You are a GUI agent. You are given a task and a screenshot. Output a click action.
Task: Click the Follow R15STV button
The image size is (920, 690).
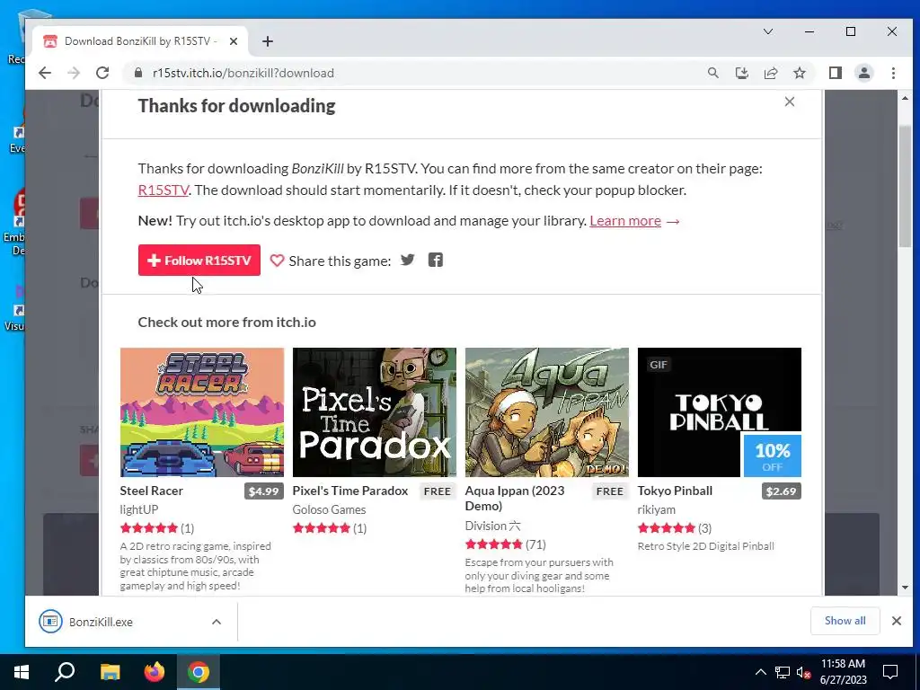pos(199,260)
